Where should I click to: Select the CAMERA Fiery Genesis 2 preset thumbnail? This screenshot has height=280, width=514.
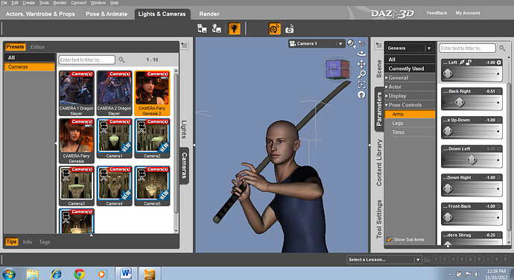click(152, 93)
